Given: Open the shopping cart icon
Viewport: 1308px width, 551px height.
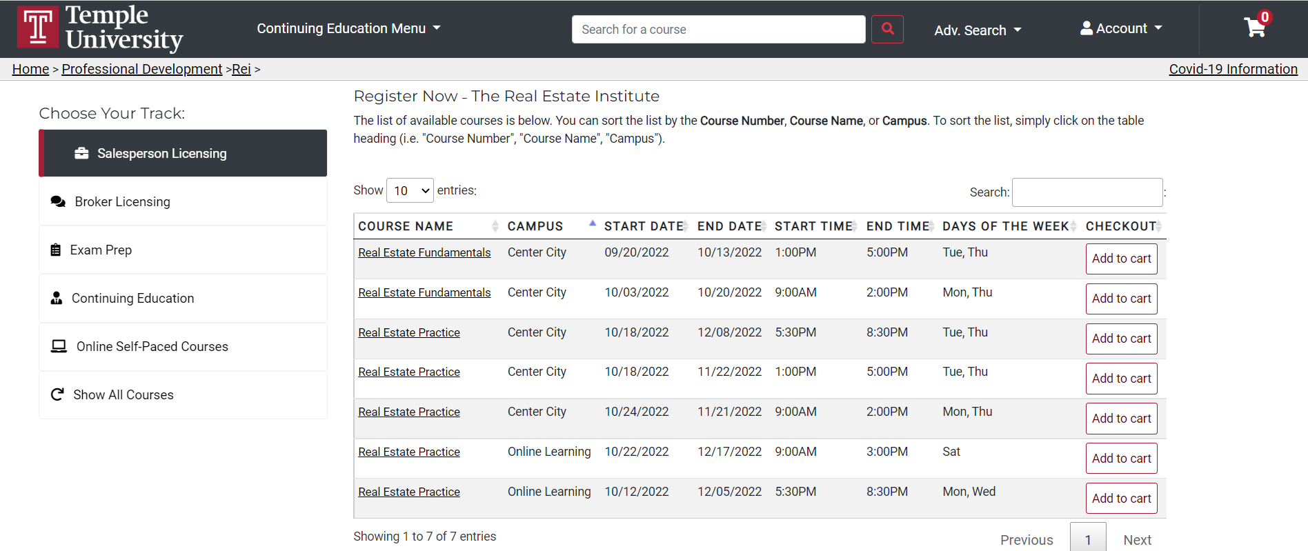Looking at the screenshot, I should pyautogui.click(x=1255, y=28).
